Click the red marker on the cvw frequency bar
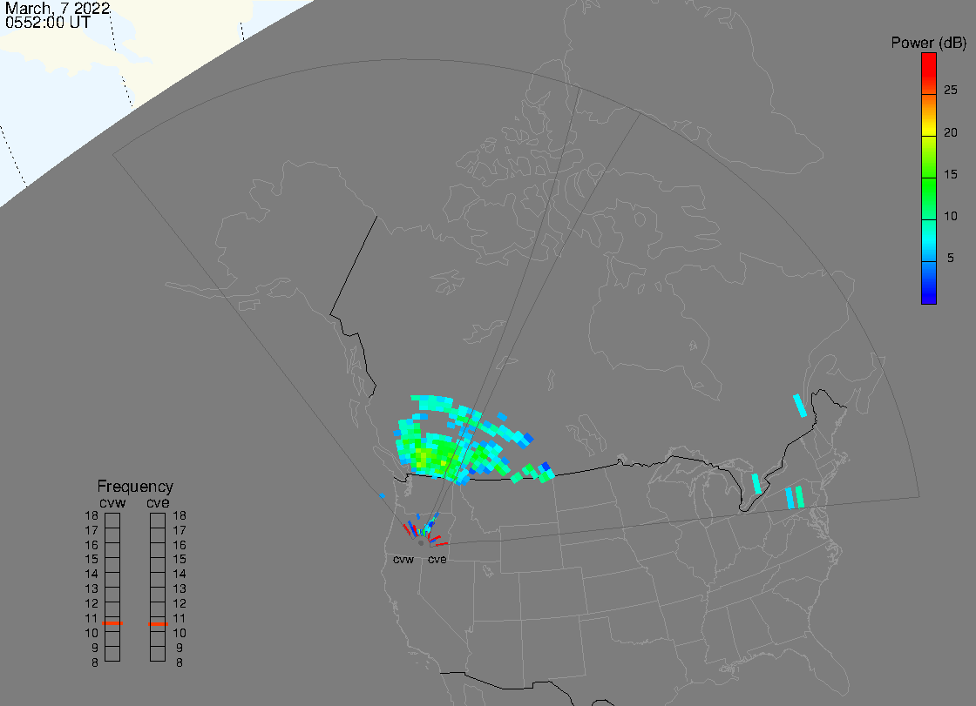This screenshot has width=976, height=706. pos(112,623)
